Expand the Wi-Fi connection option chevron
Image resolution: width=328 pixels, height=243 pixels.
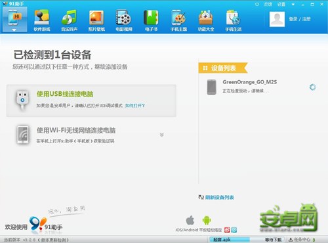pos(161,135)
